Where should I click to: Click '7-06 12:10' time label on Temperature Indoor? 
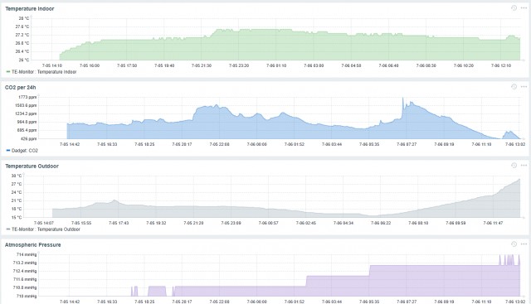(x=501, y=65)
